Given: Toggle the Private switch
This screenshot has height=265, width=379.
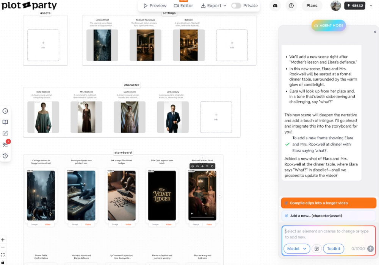Looking at the screenshot, I should coord(236,6).
